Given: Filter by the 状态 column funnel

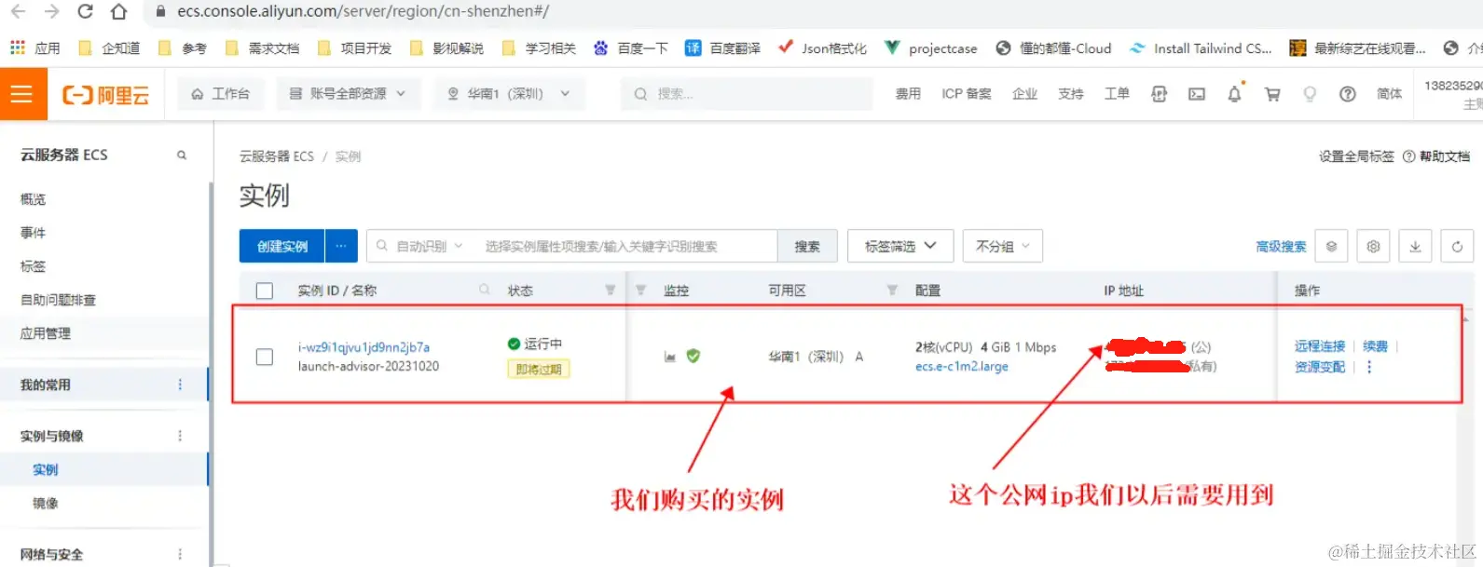Looking at the screenshot, I should click(x=611, y=290).
